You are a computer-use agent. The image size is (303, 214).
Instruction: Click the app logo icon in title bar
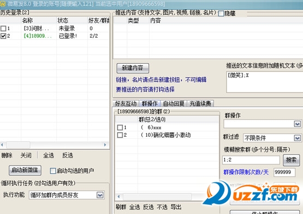coord(3,4)
